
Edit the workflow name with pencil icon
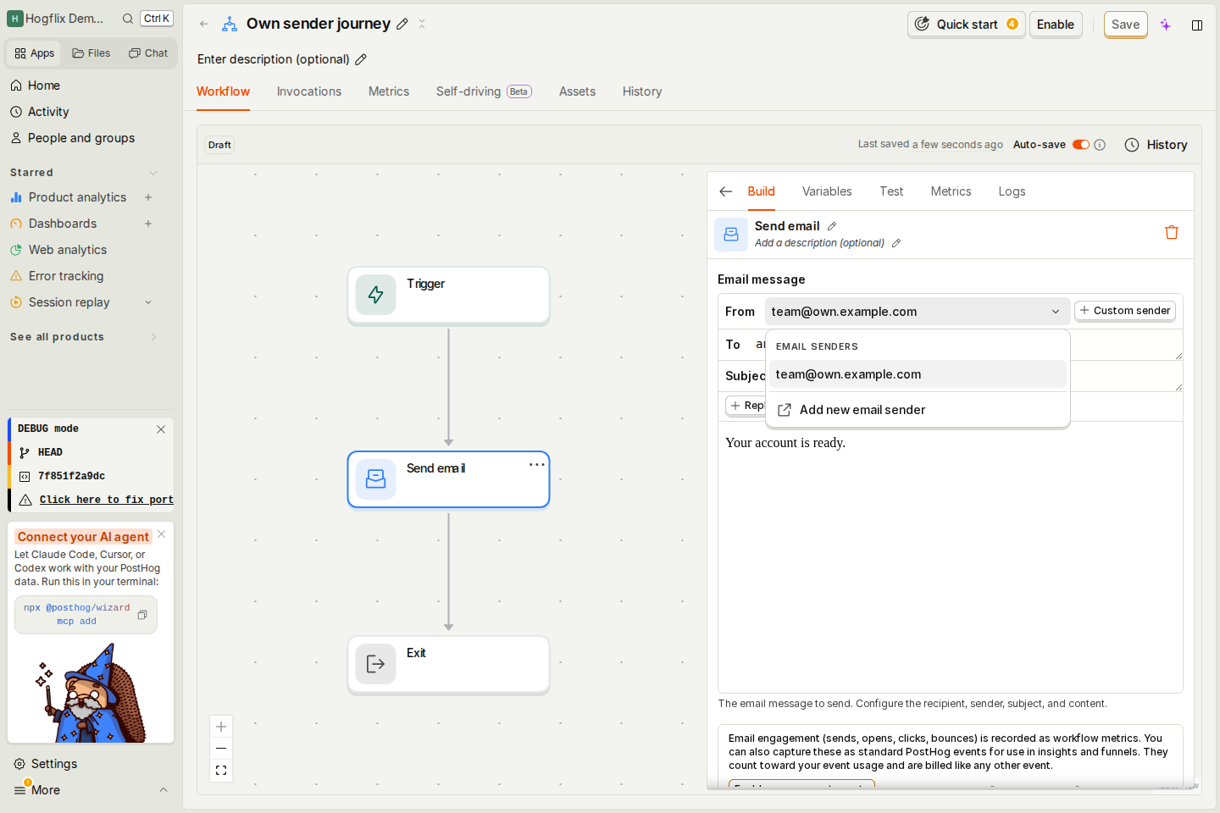tap(402, 24)
